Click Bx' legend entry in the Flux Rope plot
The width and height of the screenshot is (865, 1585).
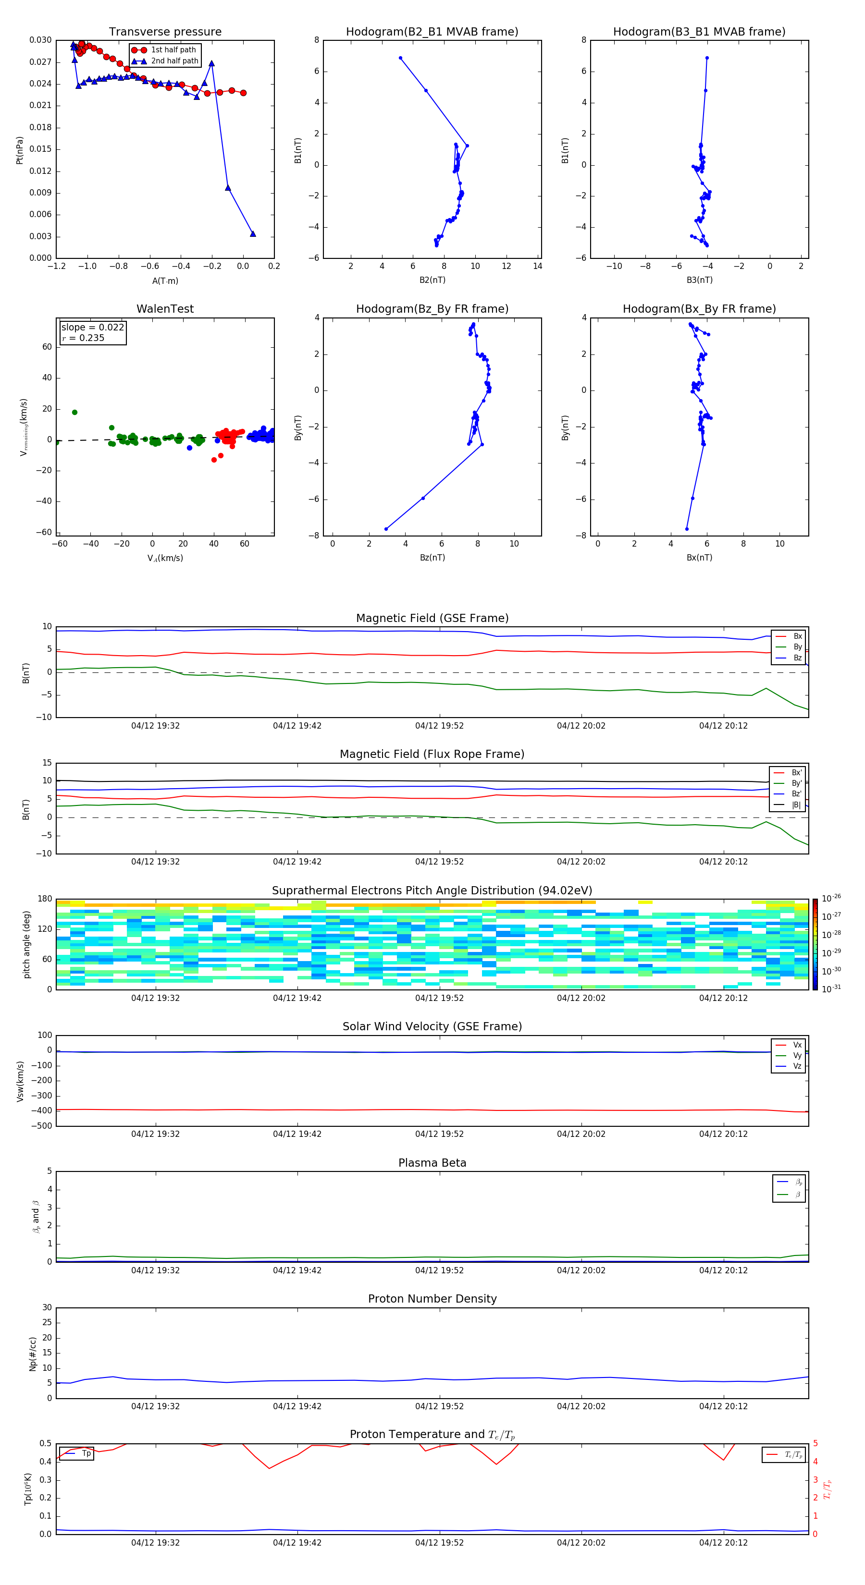click(788, 773)
